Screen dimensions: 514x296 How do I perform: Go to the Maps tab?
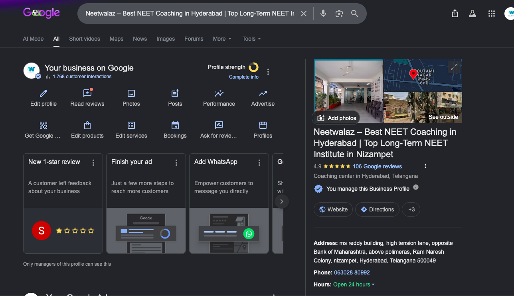coord(117,39)
